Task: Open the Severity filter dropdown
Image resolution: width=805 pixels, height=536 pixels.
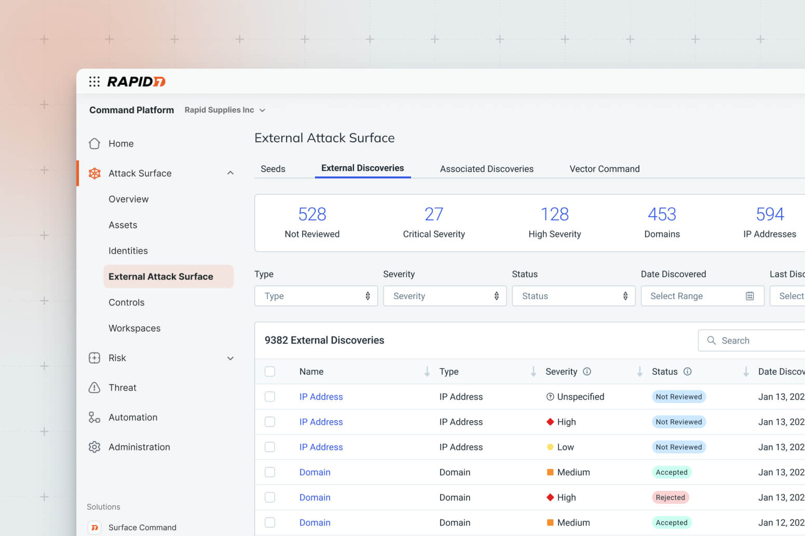Action: click(444, 296)
